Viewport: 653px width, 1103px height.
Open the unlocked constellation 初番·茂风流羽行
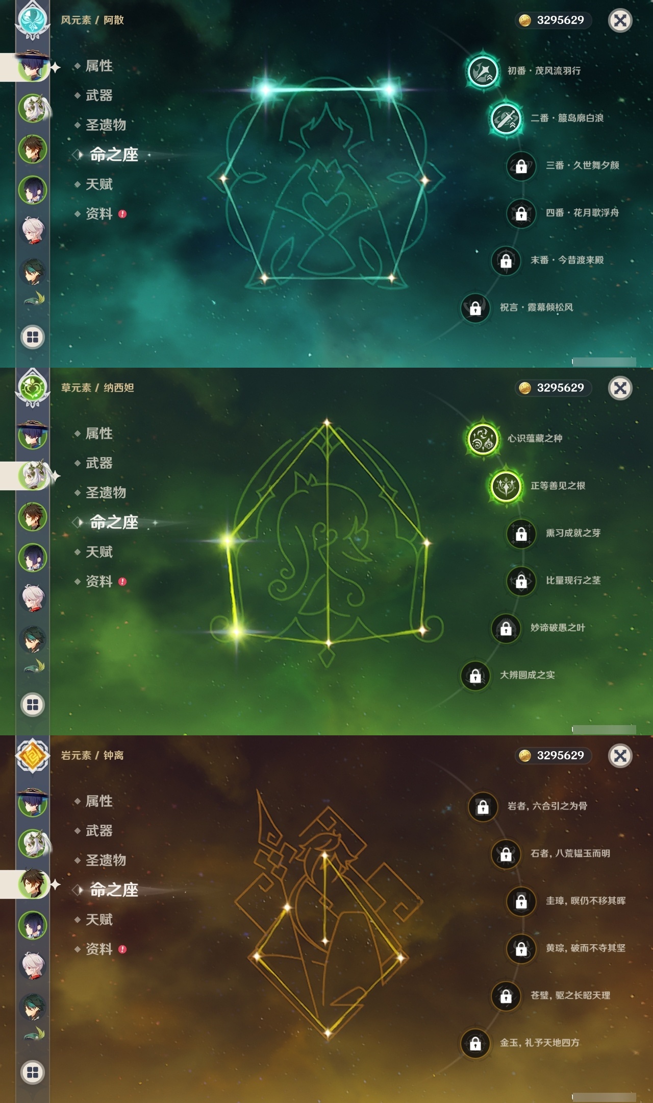click(483, 71)
